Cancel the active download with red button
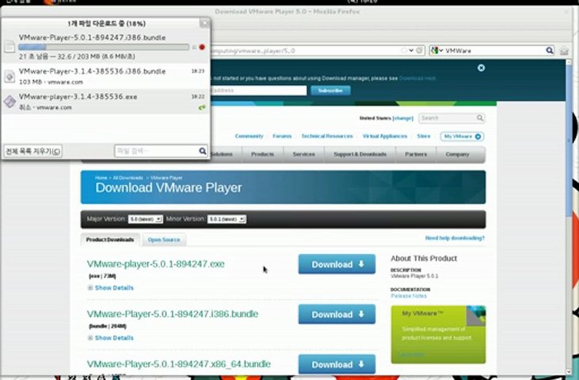 click(202, 47)
